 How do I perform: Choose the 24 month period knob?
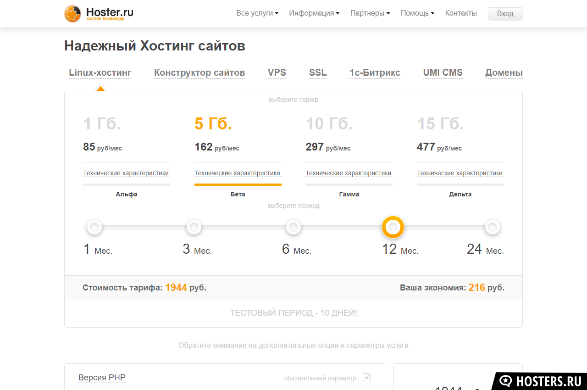[x=492, y=227]
